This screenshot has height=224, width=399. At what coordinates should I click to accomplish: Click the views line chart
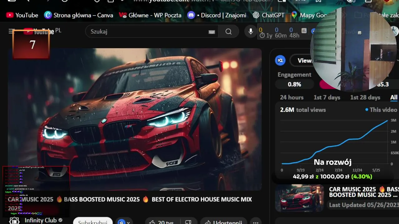point(334,142)
